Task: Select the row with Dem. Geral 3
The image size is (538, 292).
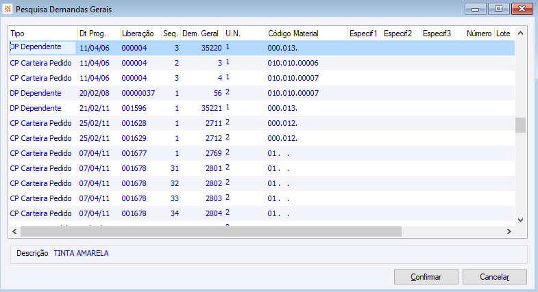Action: [262, 63]
